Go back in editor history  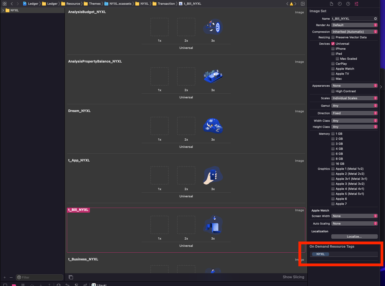coord(12,4)
